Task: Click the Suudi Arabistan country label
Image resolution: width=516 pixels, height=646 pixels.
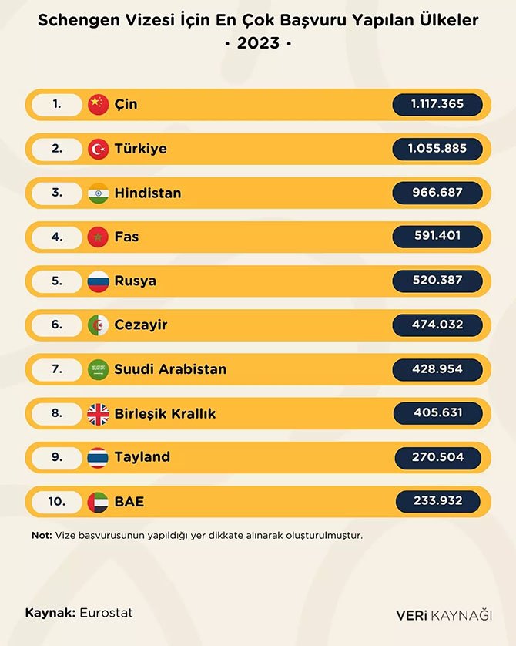Action: click(x=170, y=368)
